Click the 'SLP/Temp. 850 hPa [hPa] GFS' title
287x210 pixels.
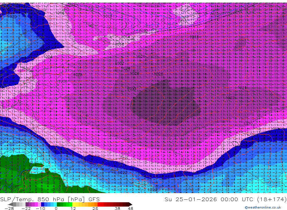coord(50,199)
